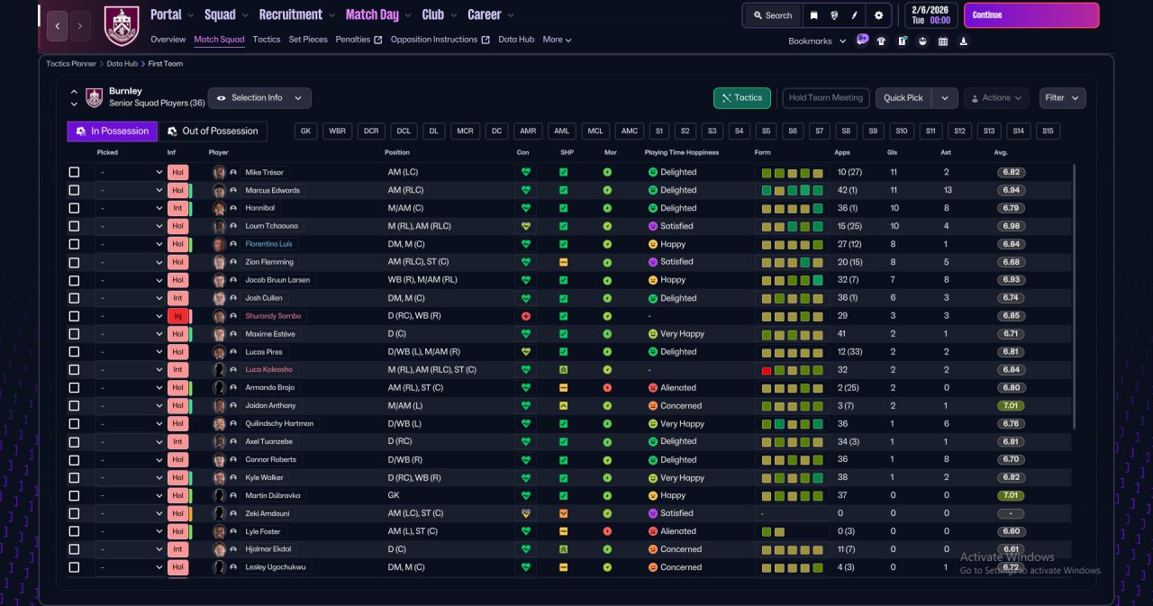Click the globe icon in the top toolbar
The image size is (1153, 606).
[x=835, y=15]
